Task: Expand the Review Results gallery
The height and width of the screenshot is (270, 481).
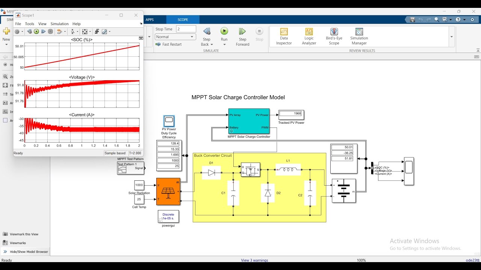Action: pyautogui.click(x=452, y=37)
